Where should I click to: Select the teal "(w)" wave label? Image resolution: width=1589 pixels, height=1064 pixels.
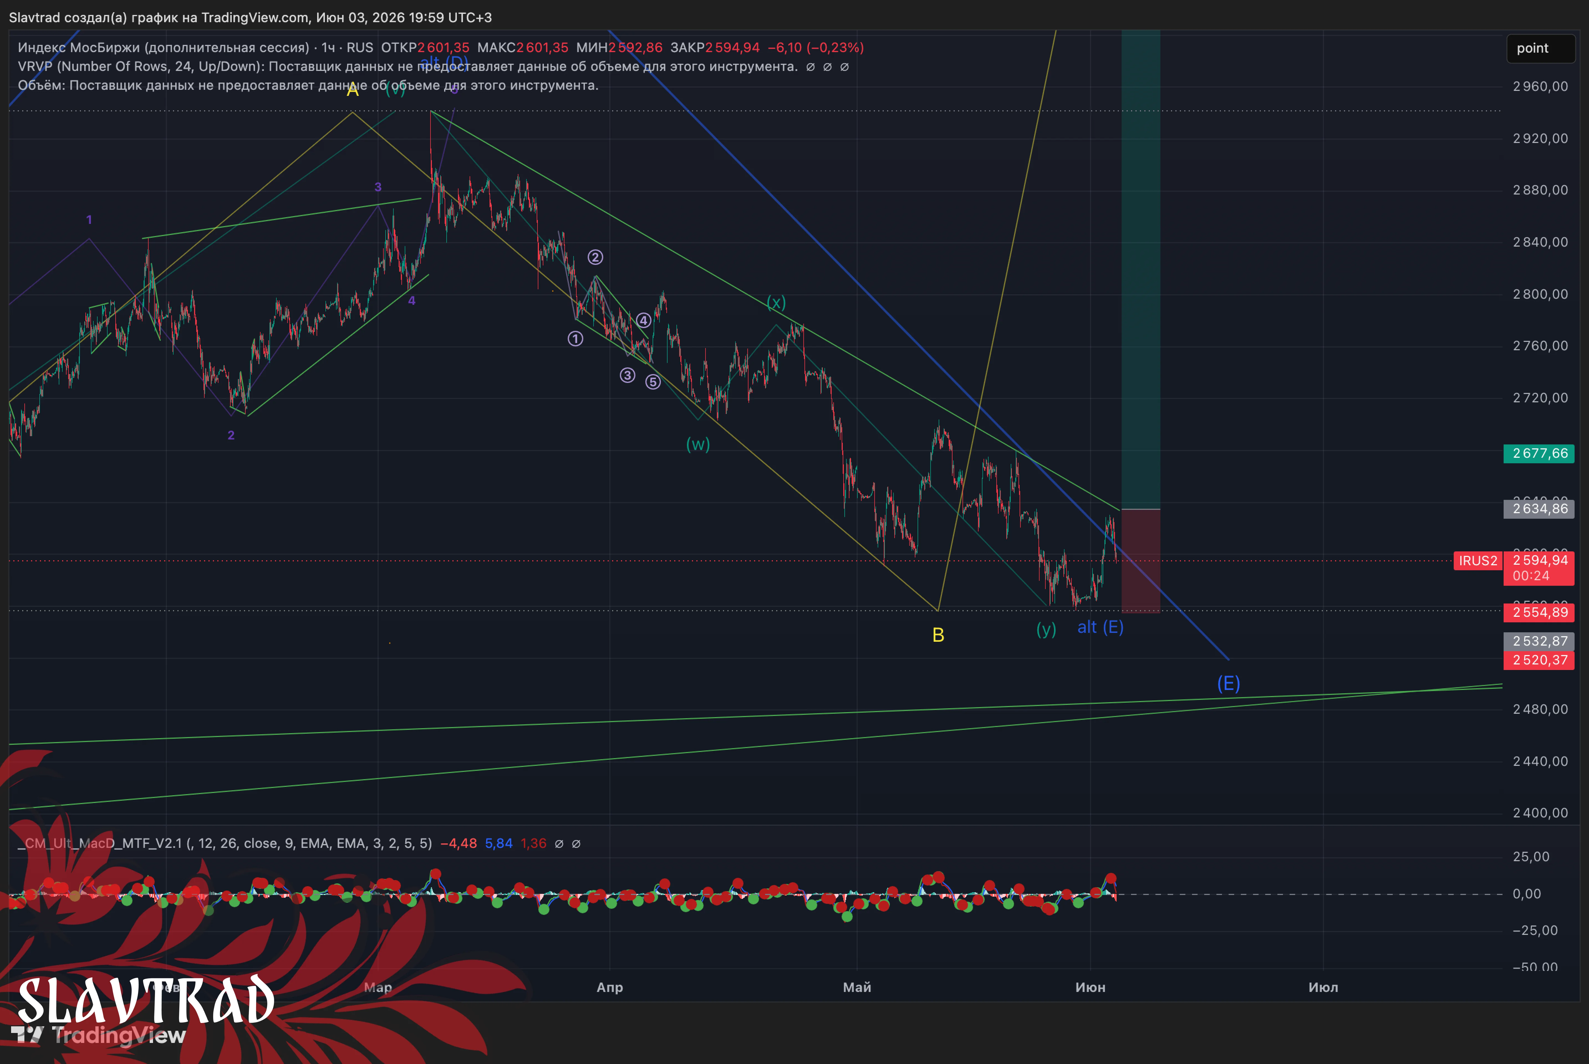698,444
